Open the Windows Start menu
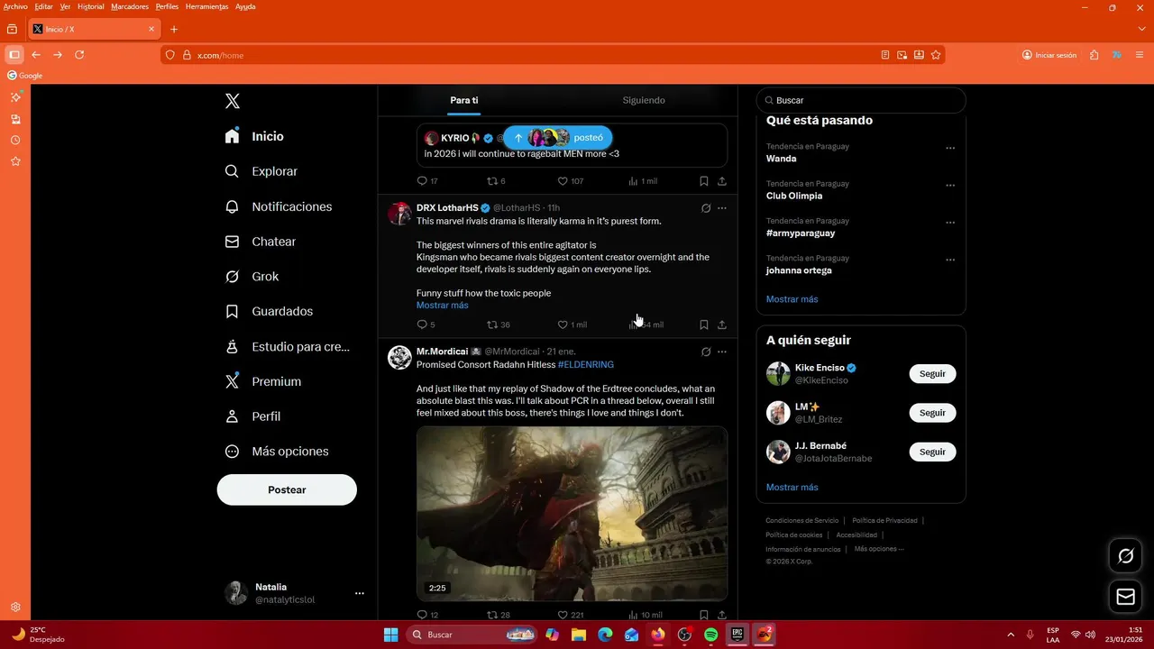1154x649 pixels. point(390,635)
